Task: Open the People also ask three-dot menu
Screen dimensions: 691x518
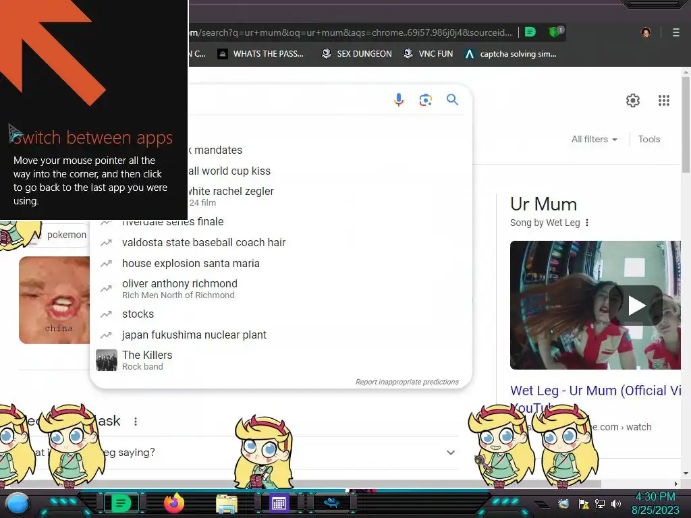Action: (136, 422)
